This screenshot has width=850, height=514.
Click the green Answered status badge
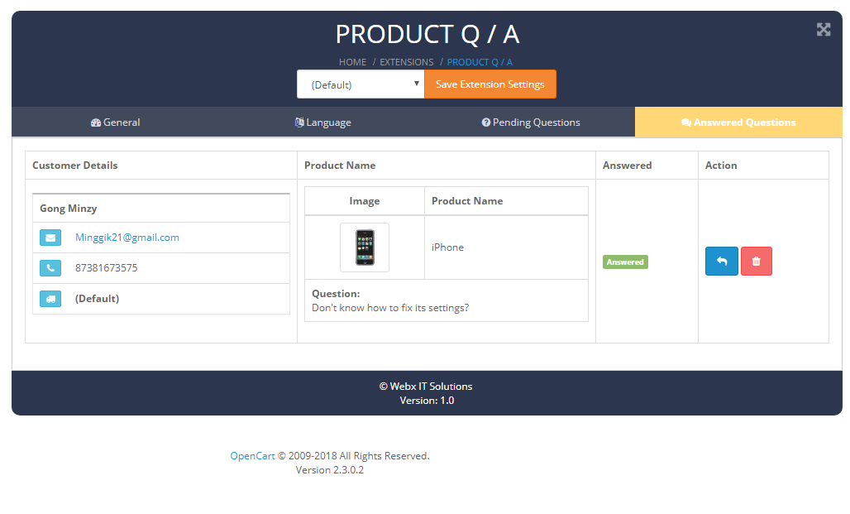pyautogui.click(x=625, y=262)
